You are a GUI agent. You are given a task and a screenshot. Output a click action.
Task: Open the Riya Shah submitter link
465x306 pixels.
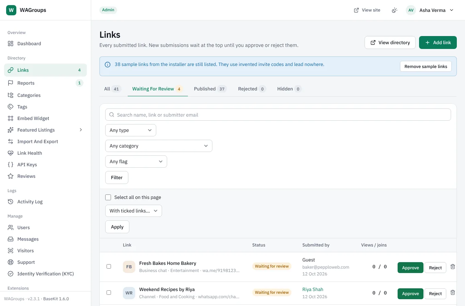tap(313, 289)
